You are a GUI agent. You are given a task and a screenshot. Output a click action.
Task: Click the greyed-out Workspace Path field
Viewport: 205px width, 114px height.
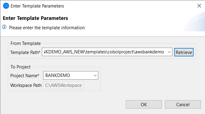click(63, 85)
